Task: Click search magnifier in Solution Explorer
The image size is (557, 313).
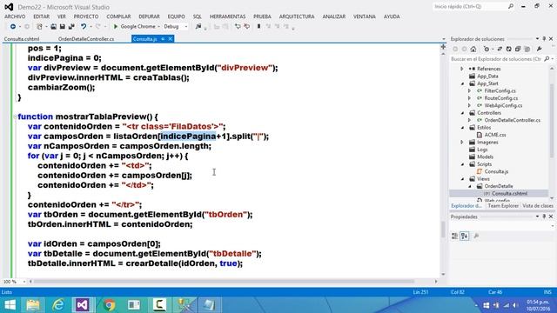Action: [x=547, y=59]
